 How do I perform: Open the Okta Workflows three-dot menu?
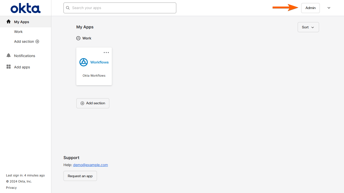(x=106, y=53)
